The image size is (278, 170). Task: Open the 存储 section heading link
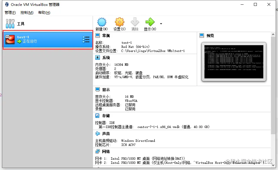tap(106, 116)
